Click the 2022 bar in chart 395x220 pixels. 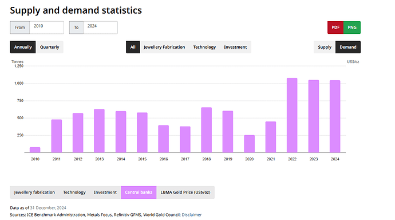pyautogui.click(x=292, y=115)
